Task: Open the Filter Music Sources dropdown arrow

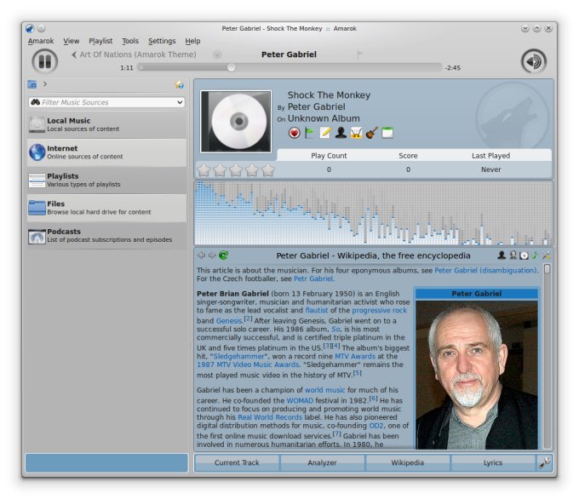Action: tap(180, 102)
